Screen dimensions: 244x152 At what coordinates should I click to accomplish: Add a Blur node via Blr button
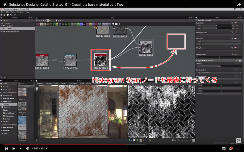tap(45, 24)
